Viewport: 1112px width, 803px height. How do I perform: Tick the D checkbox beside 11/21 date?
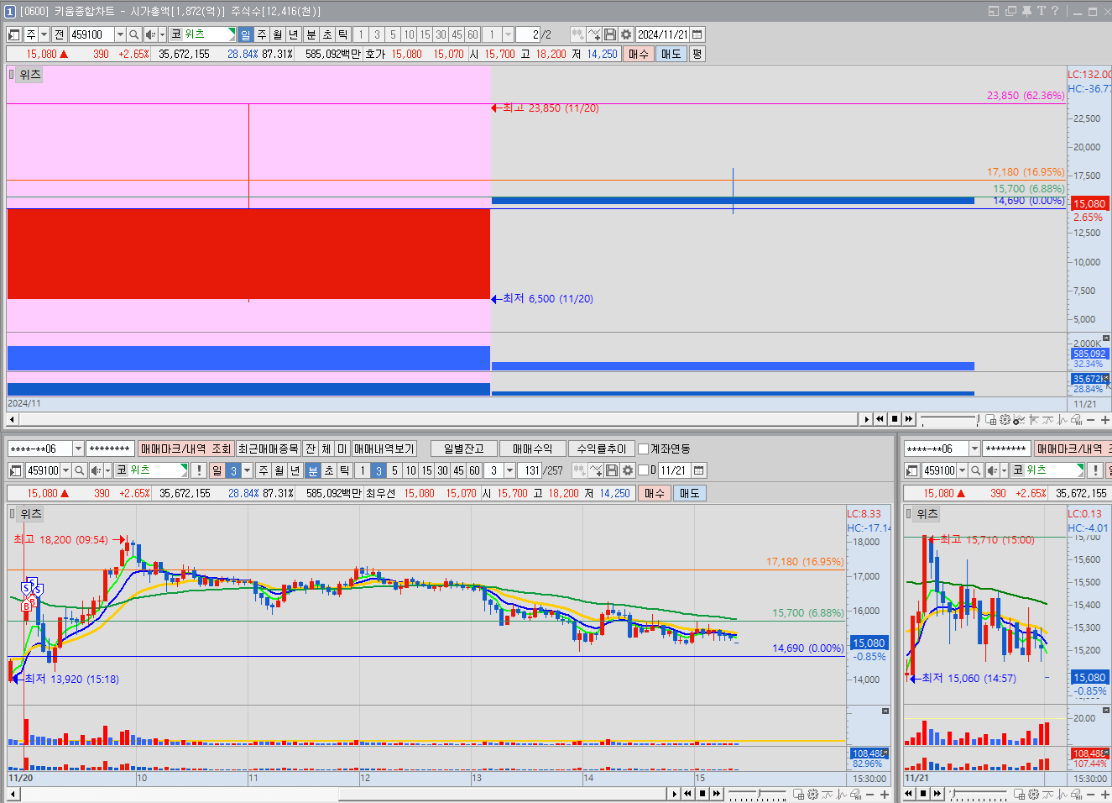(x=644, y=470)
